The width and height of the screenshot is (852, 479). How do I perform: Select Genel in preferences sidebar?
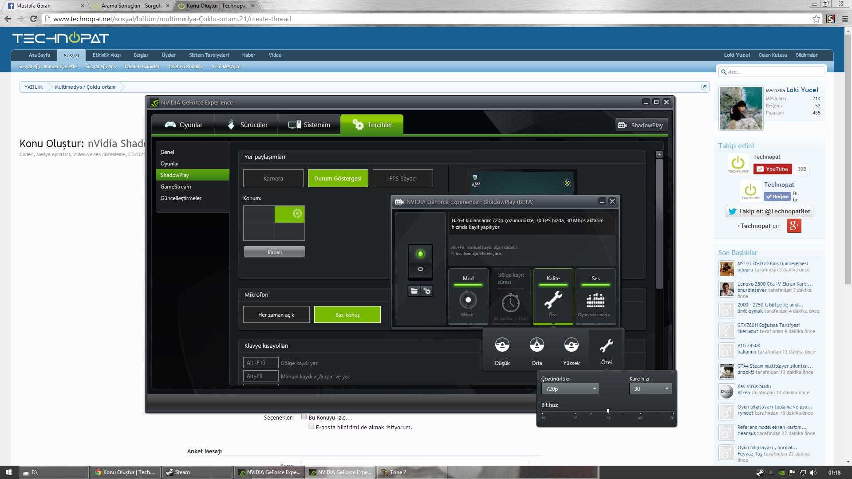193,152
